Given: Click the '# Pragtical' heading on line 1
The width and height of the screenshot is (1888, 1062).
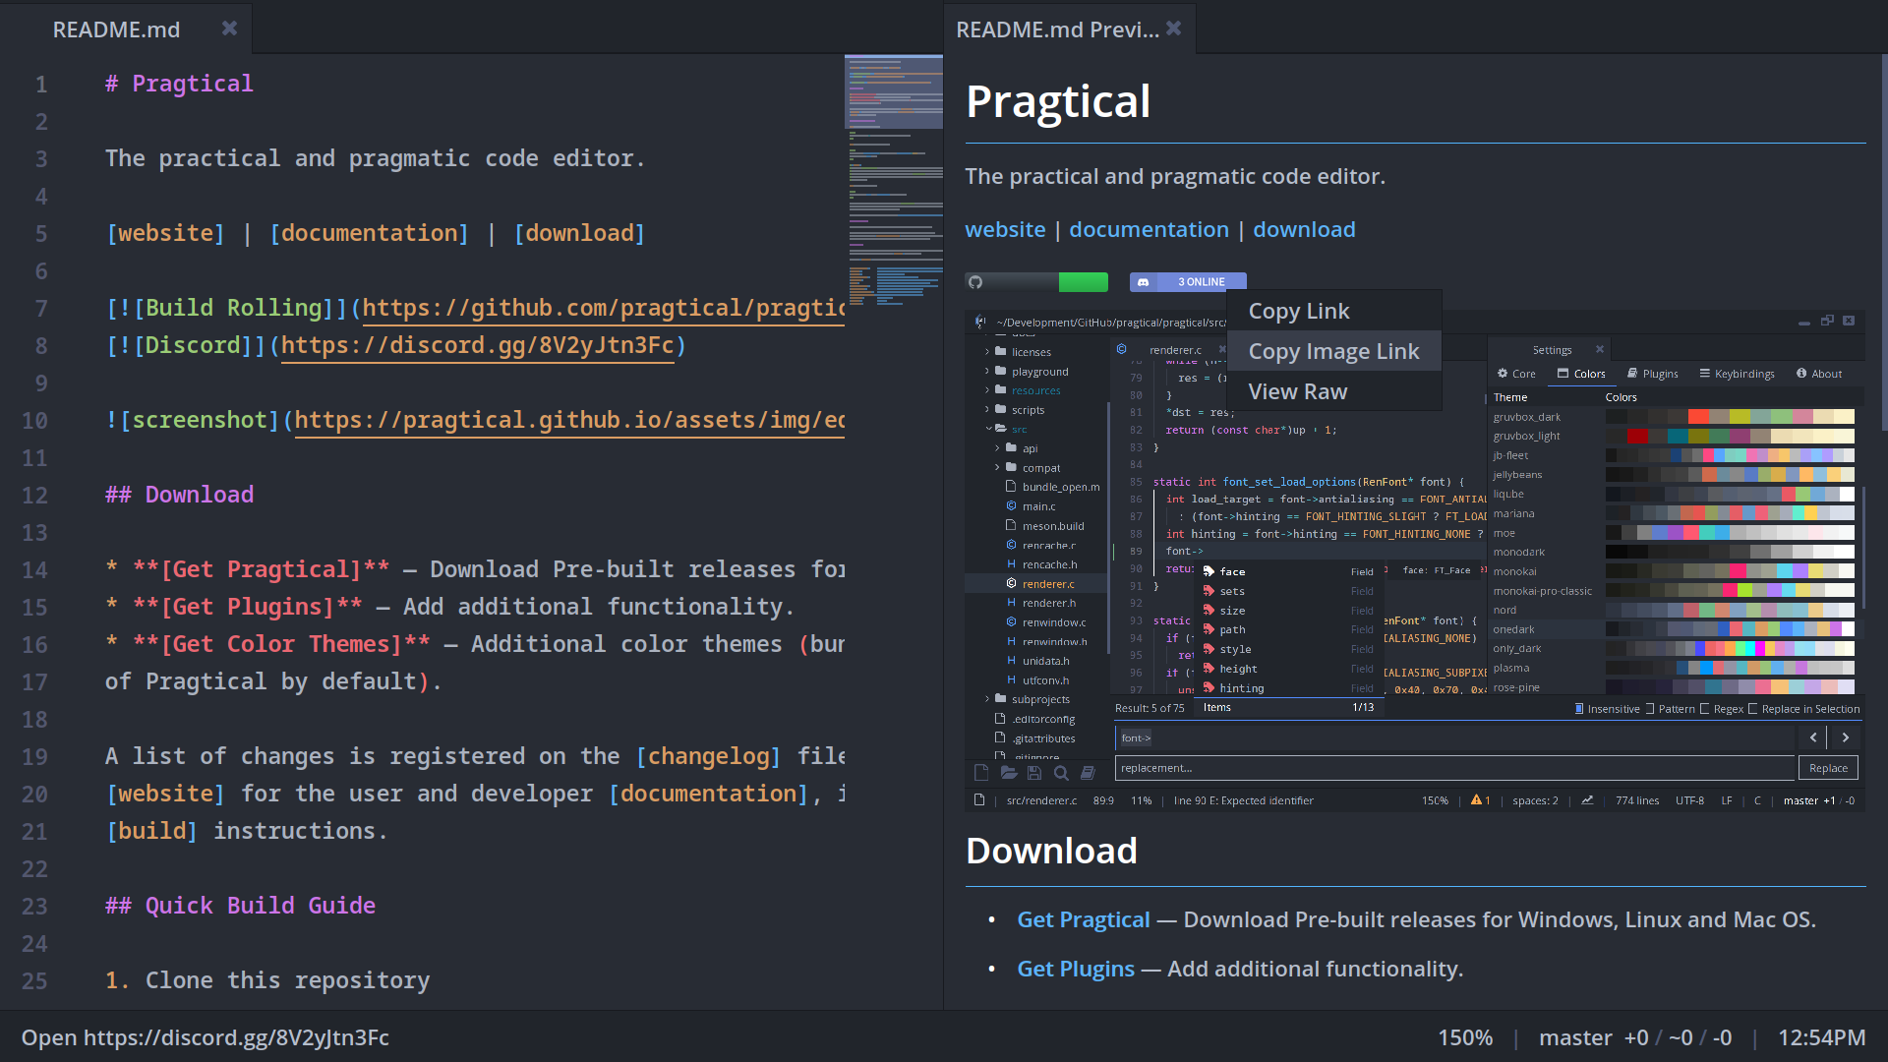Looking at the screenshot, I should [x=179, y=84].
